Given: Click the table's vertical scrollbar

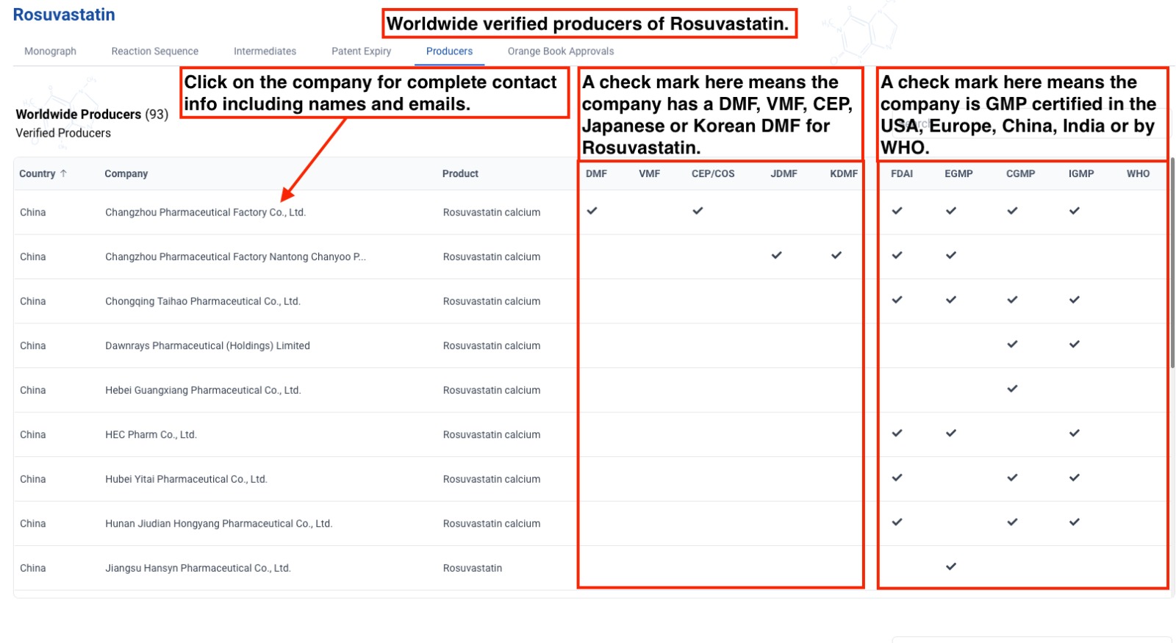Looking at the screenshot, I should [x=1172, y=262].
